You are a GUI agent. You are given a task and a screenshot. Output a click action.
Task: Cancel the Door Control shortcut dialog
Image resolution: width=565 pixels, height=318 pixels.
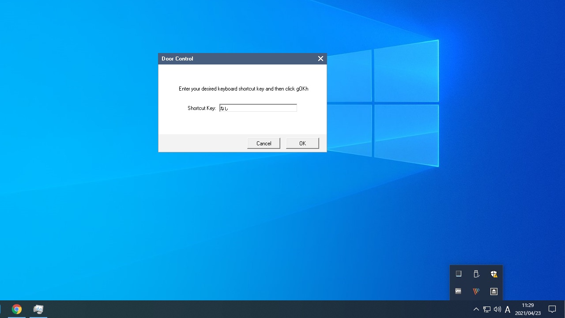tap(264, 143)
